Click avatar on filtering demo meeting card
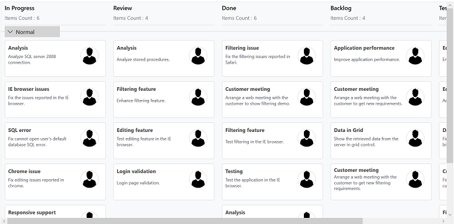Image resolution: width=454 pixels, height=224 pixels. pos(307,97)
